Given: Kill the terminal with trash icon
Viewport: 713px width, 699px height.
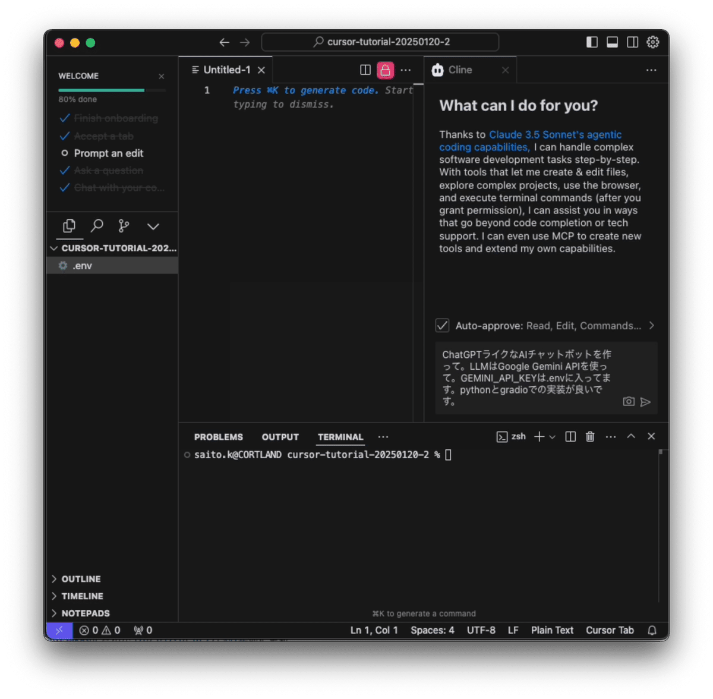Looking at the screenshot, I should point(590,437).
